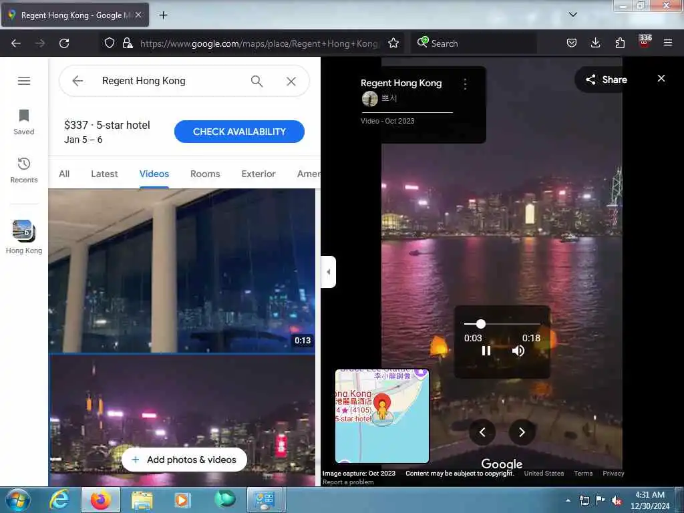Select the partially visible Amenities tab
The height and width of the screenshot is (513, 684).
[x=308, y=174]
